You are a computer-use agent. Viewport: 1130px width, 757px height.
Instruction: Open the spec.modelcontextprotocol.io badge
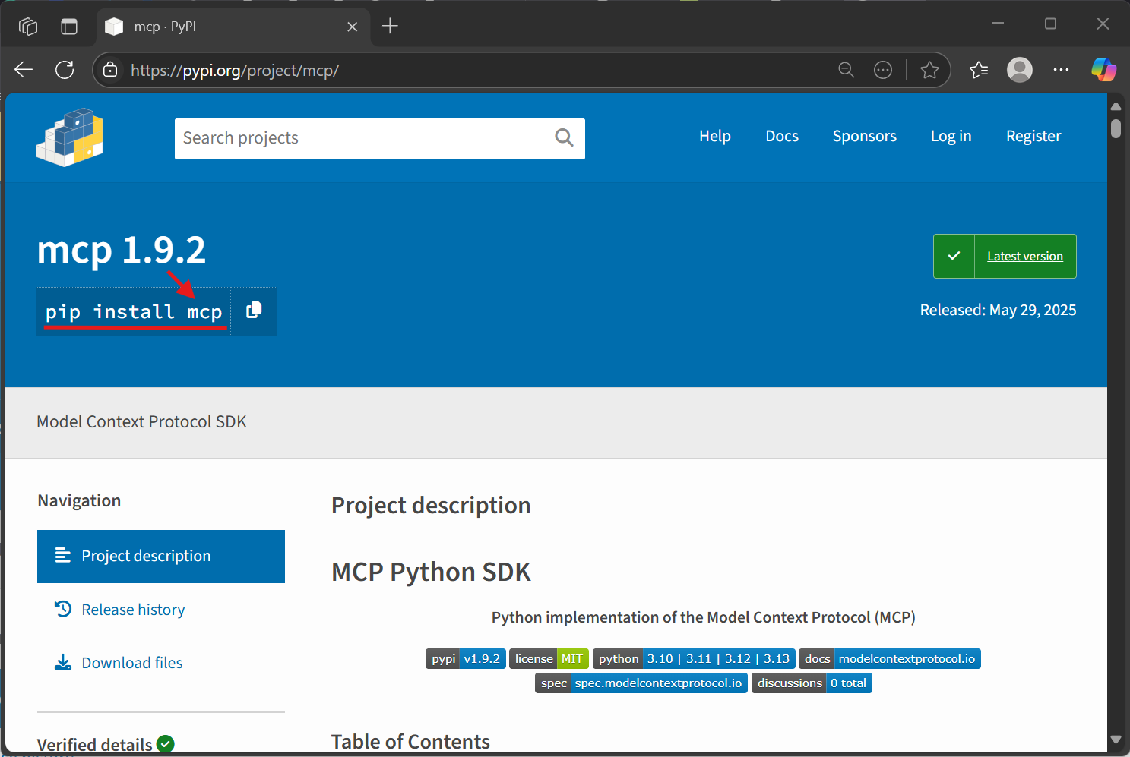tap(641, 683)
